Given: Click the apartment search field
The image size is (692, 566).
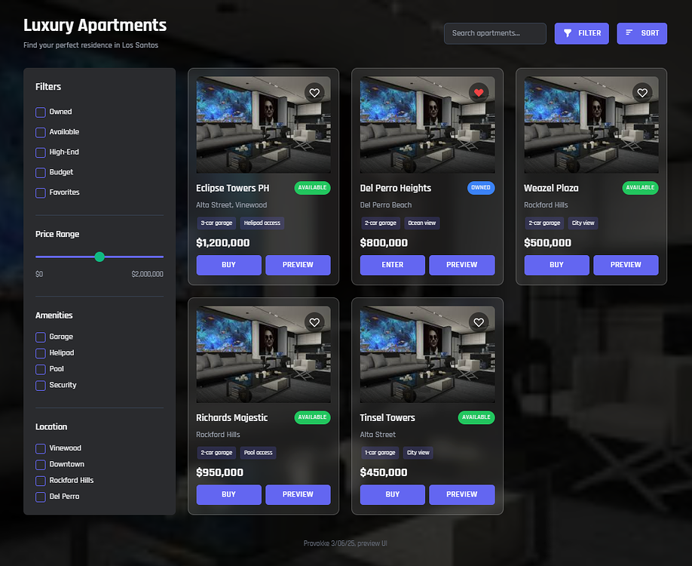Looking at the screenshot, I should point(495,33).
